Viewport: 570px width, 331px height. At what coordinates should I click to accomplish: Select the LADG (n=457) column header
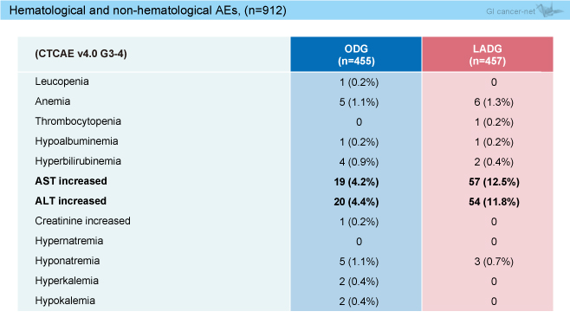pos(487,55)
